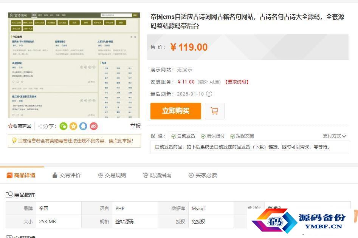This screenshot has height=238, width=358.
Task: Add the item with the shopping cart icon
Action: 215,111
